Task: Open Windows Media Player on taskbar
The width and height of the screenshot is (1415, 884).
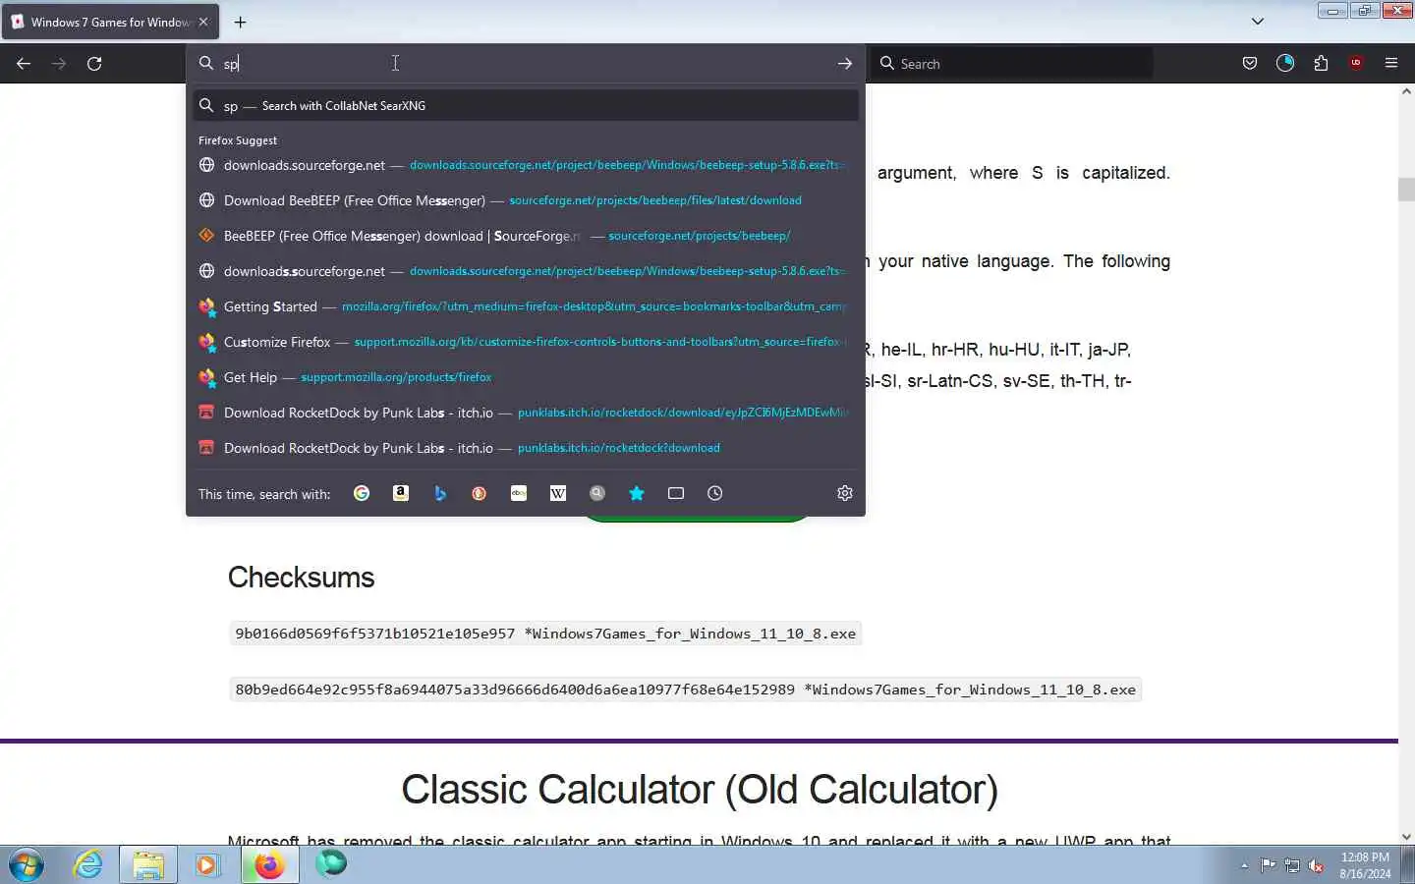Action: (x=206, y=864)
